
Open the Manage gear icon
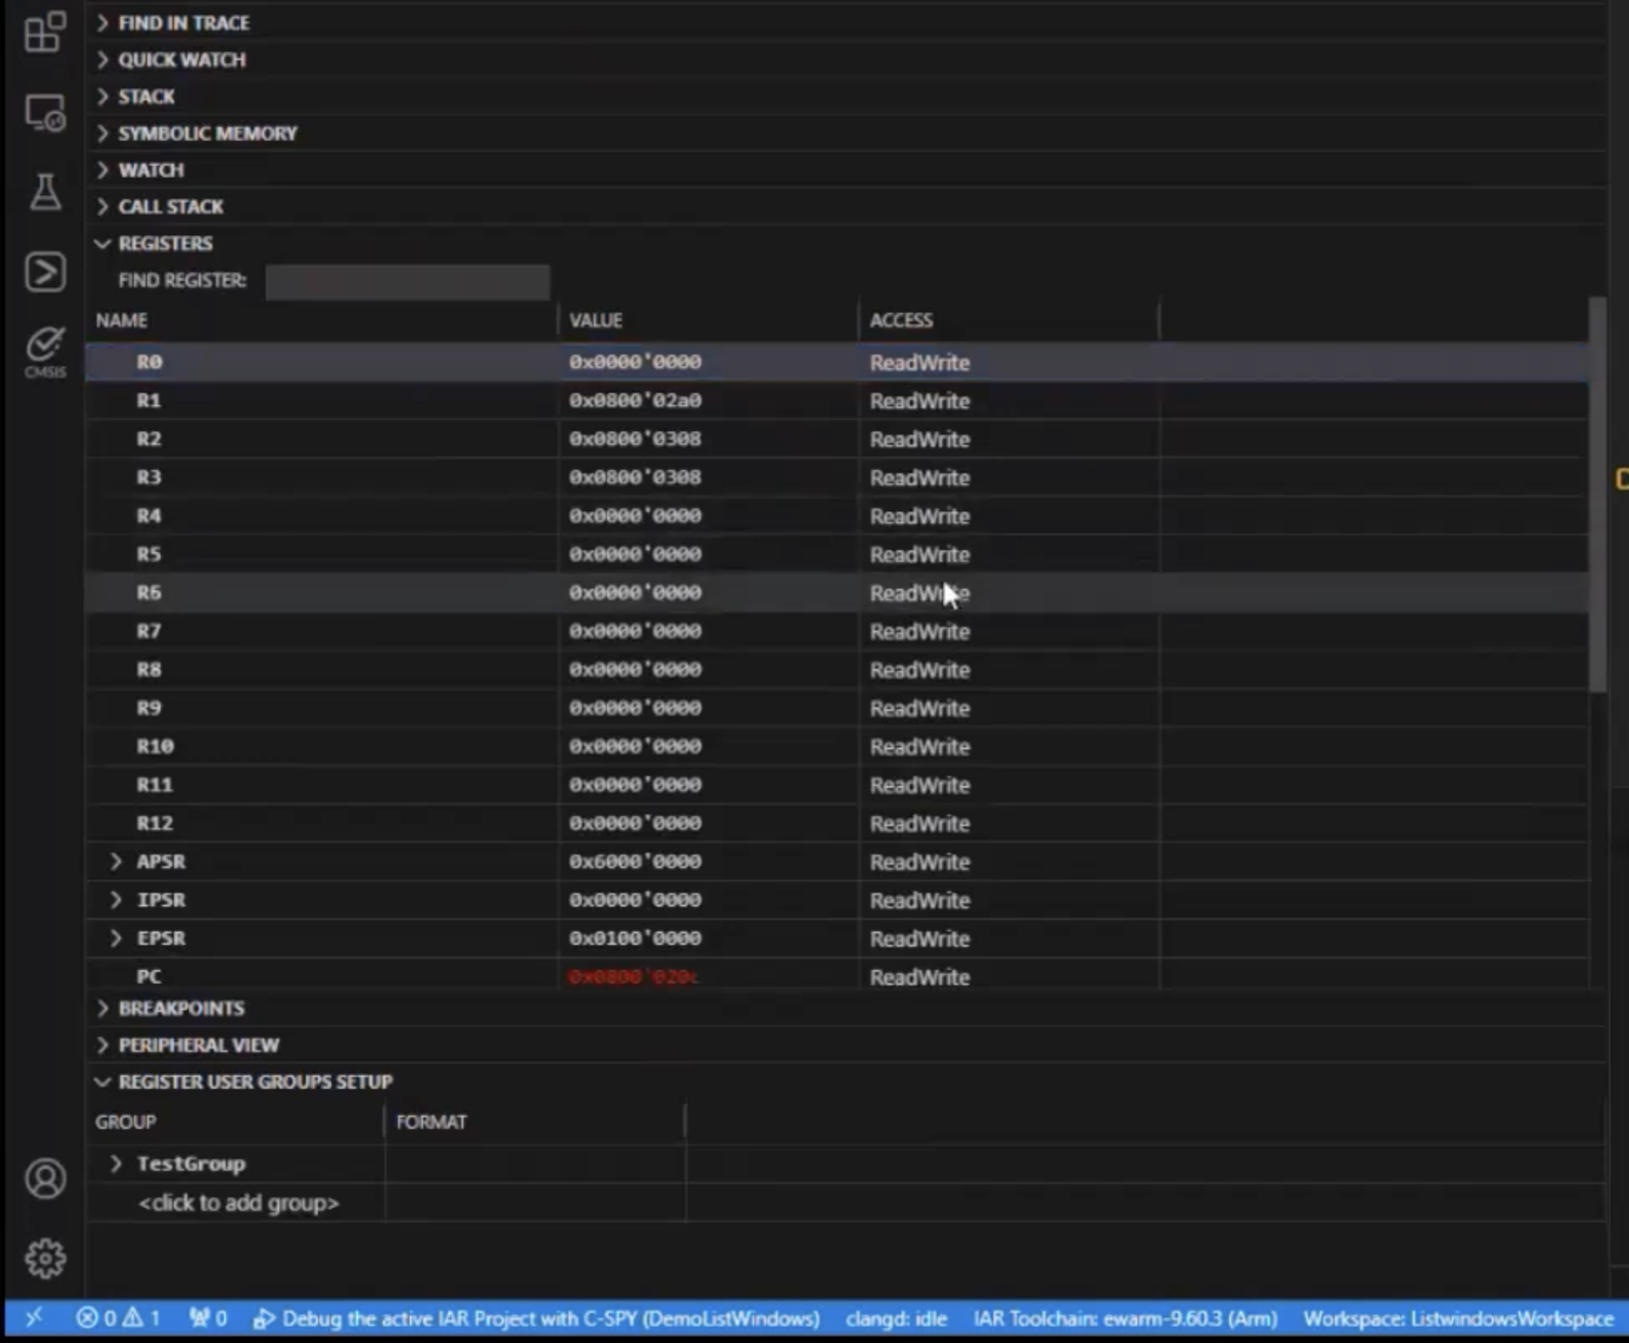tap(44, 1258)
